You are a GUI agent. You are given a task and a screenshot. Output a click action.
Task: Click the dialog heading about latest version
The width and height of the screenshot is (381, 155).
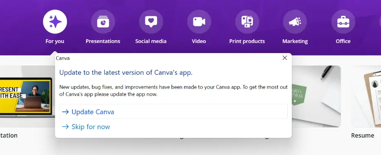(x=126, y=73)
